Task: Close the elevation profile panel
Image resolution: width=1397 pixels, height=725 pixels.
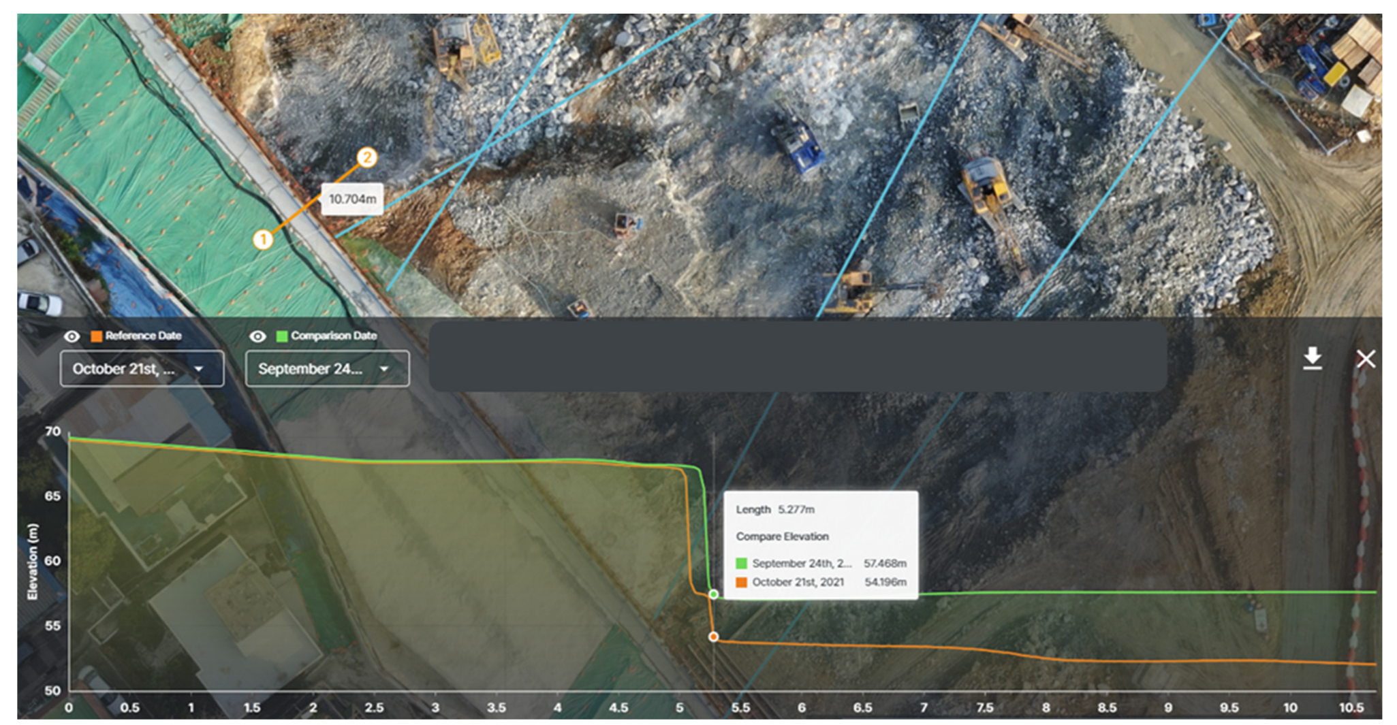Action: click(1365, 359)
